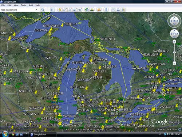
Task: Open the Tools menu
Action: [x=23, y=5]
